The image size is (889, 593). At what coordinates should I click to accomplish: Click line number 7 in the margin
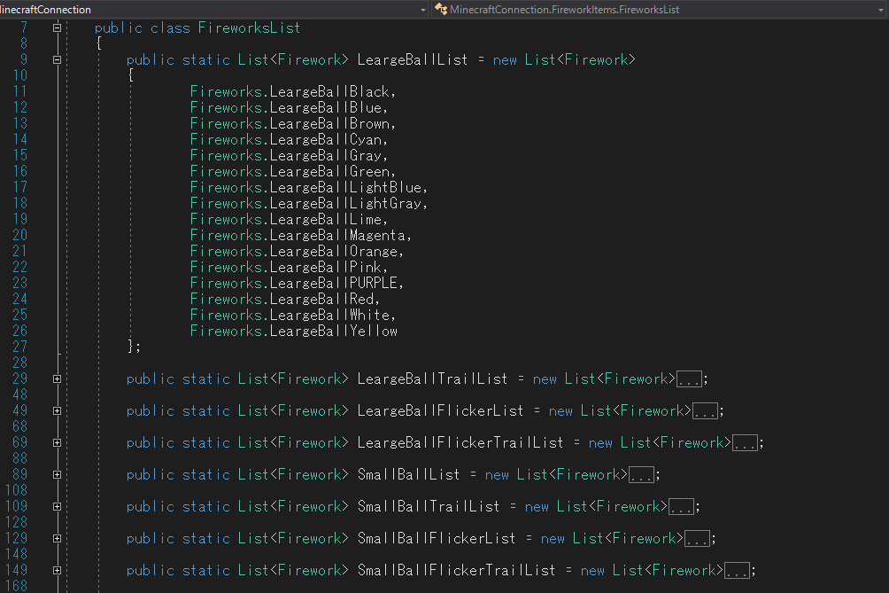24,27
